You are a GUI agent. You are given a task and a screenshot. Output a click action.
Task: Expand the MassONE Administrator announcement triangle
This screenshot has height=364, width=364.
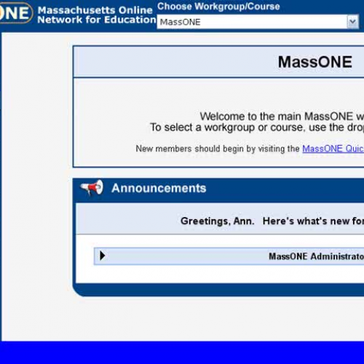(x=103, y=256)
